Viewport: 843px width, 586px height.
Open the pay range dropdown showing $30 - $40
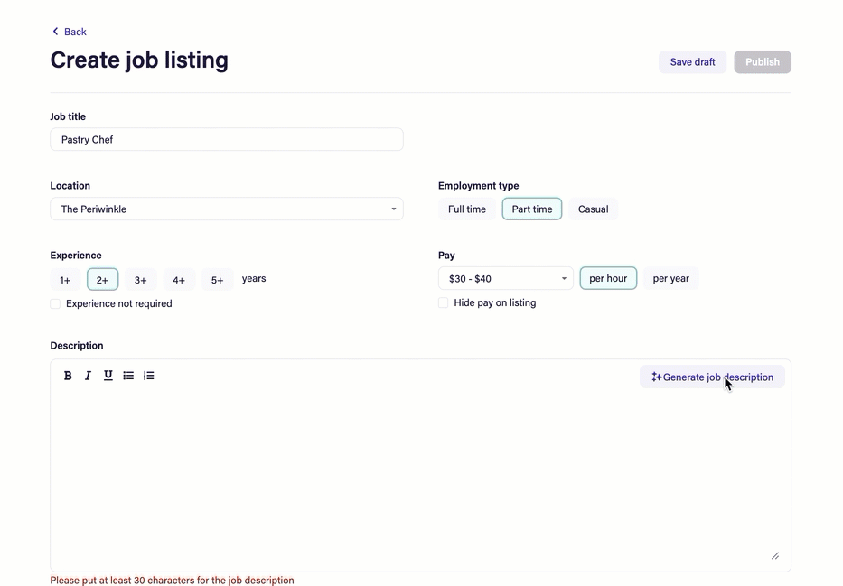coord(505,278)
